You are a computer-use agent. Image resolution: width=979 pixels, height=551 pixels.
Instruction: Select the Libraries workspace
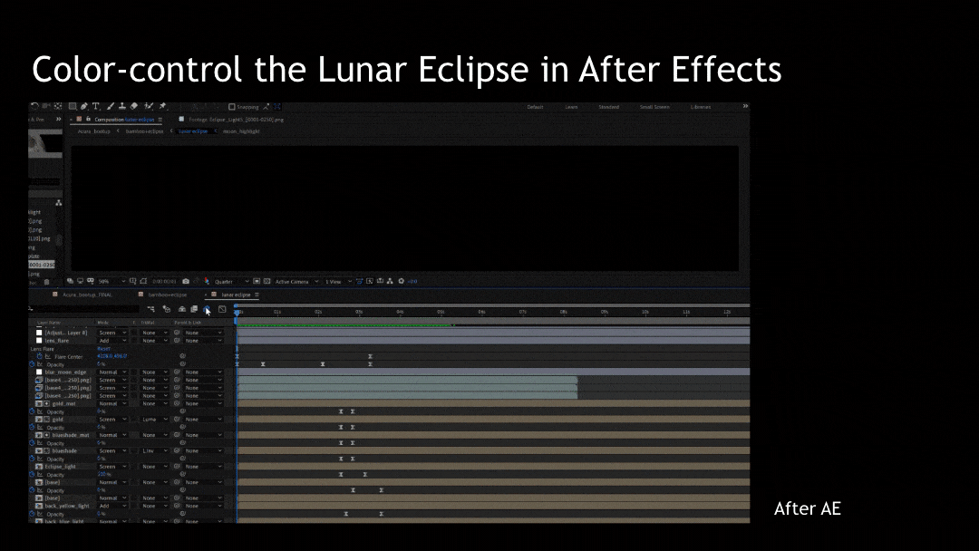701,107
